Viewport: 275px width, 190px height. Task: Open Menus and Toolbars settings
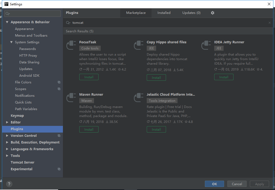point(31,36)
